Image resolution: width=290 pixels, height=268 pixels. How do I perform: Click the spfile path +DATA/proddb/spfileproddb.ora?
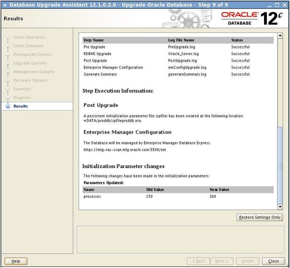pyautogui.click(x=113, y=121)
